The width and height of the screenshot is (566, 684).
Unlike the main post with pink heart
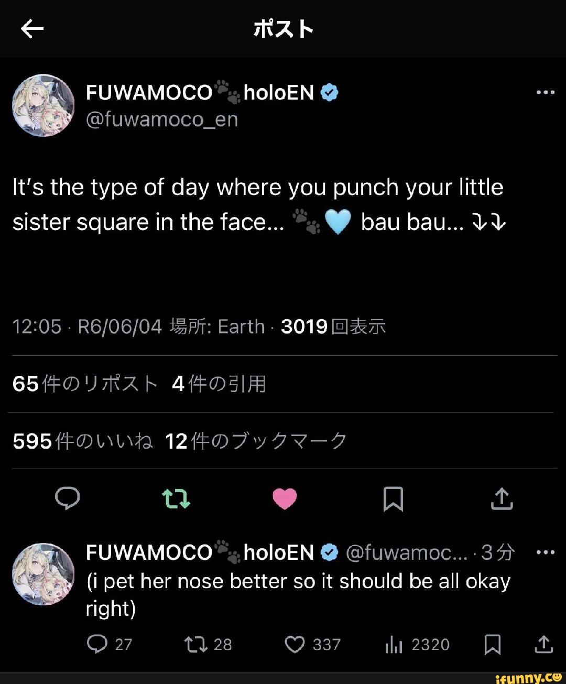(285, 498)
